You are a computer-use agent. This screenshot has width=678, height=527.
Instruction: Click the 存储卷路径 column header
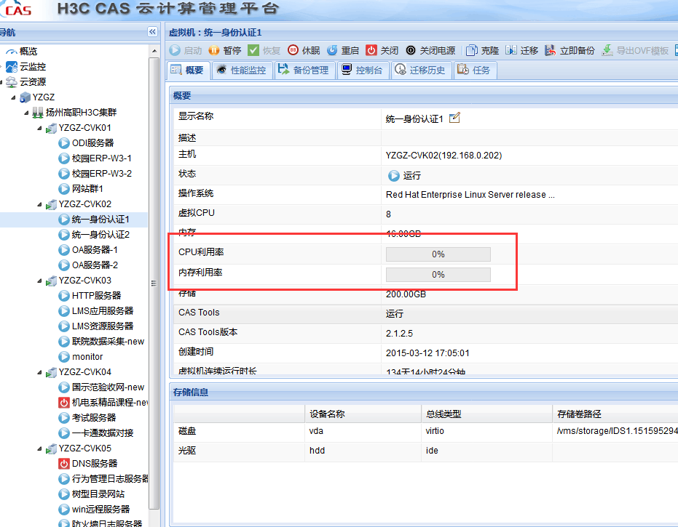tap(615, 414)
